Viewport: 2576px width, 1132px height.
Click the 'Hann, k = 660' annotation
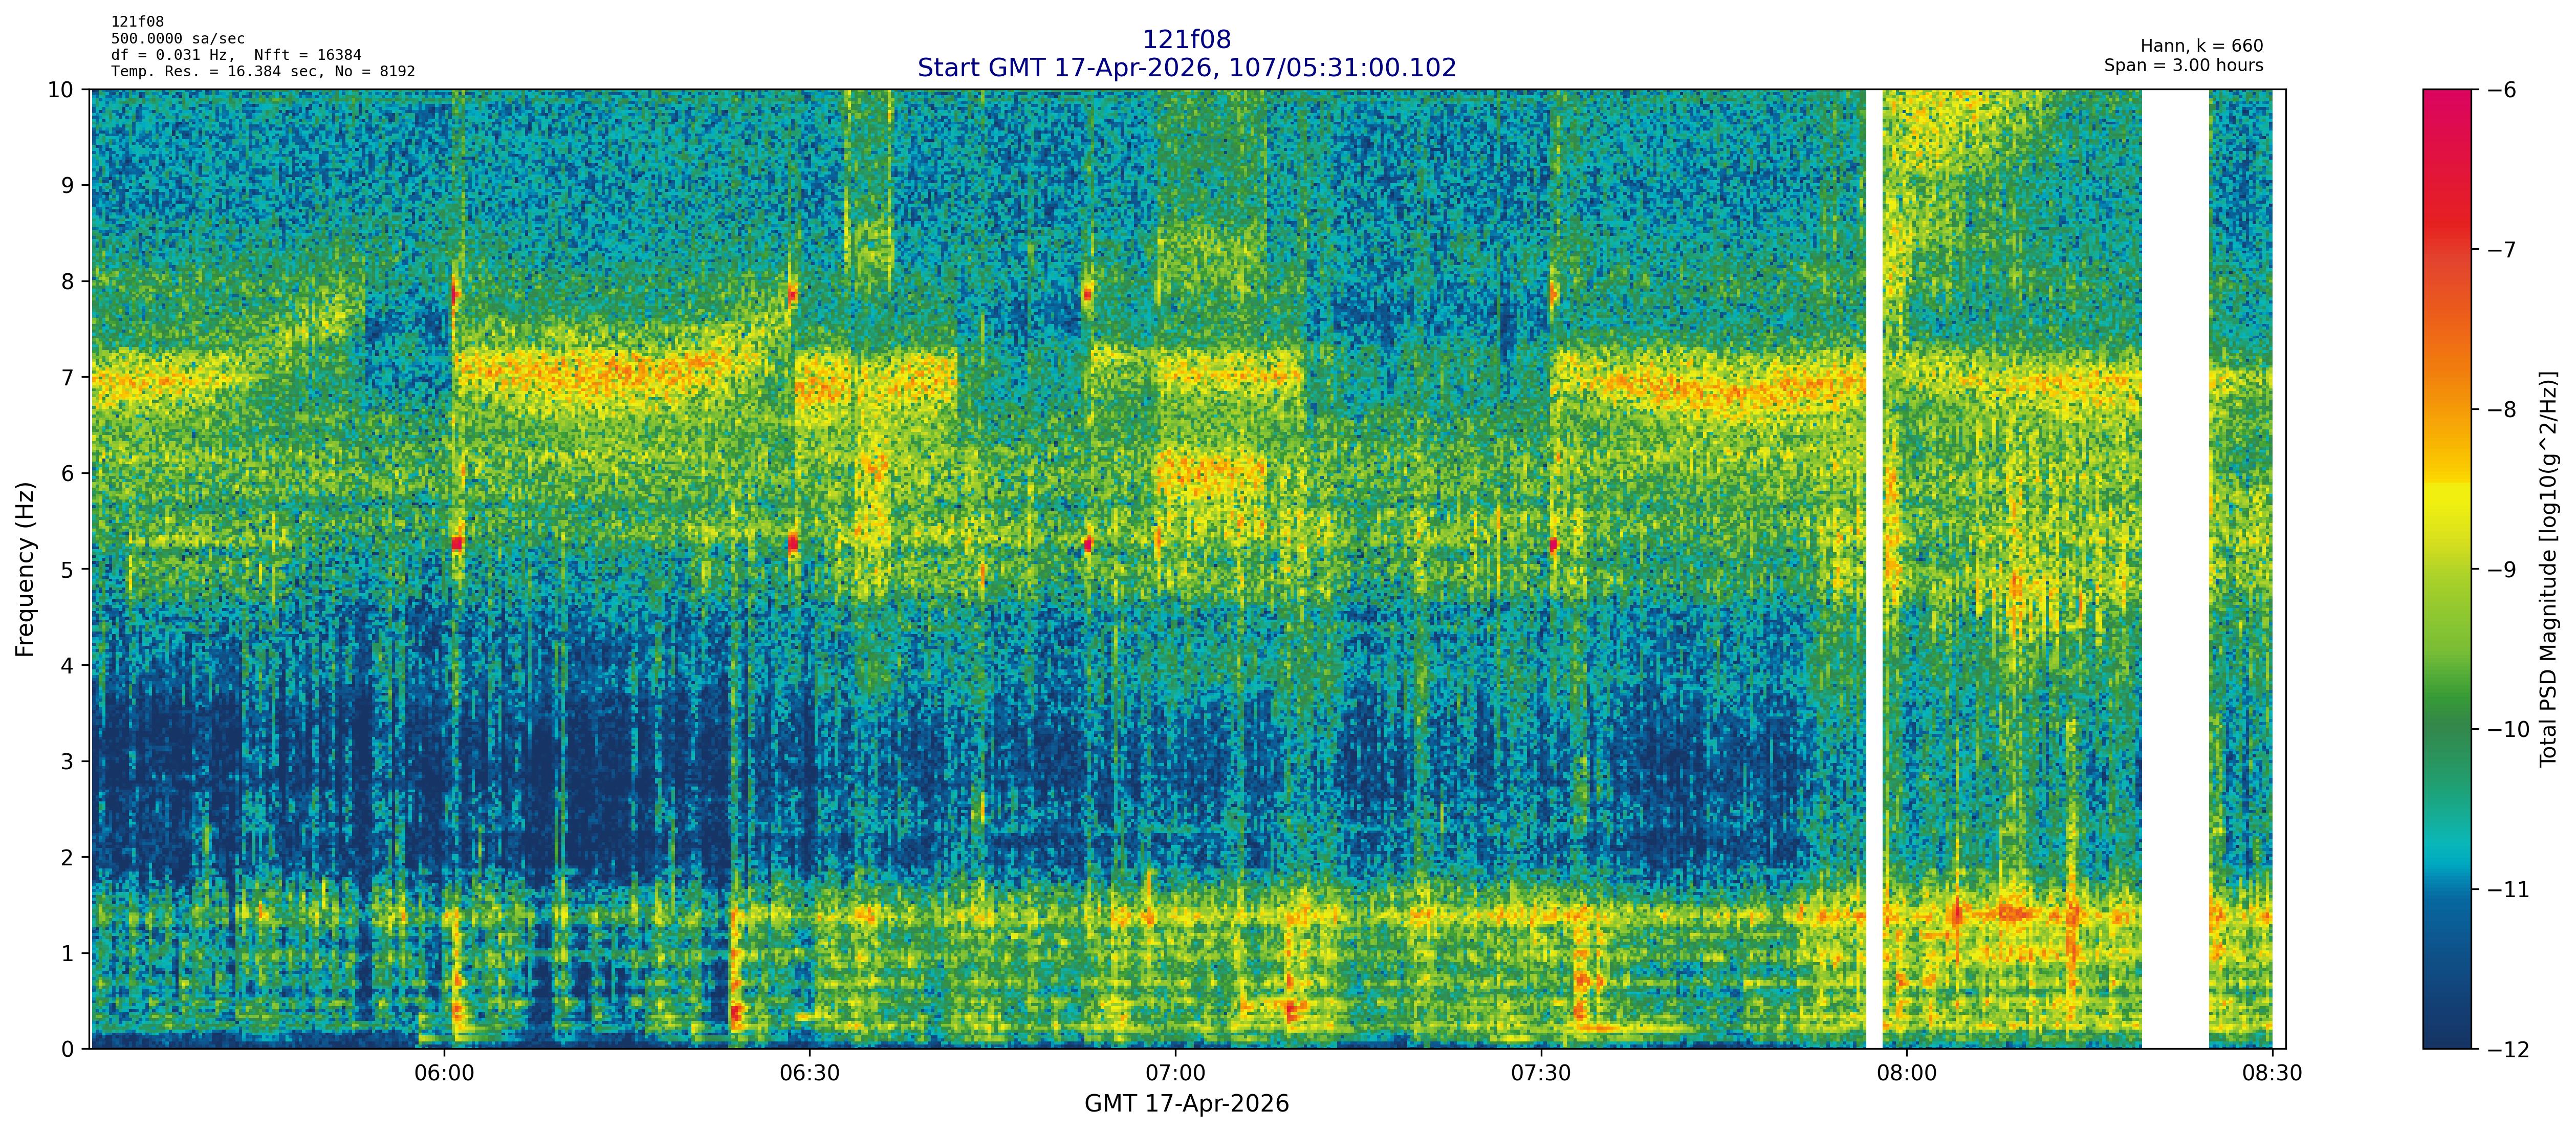[2201, 46]
